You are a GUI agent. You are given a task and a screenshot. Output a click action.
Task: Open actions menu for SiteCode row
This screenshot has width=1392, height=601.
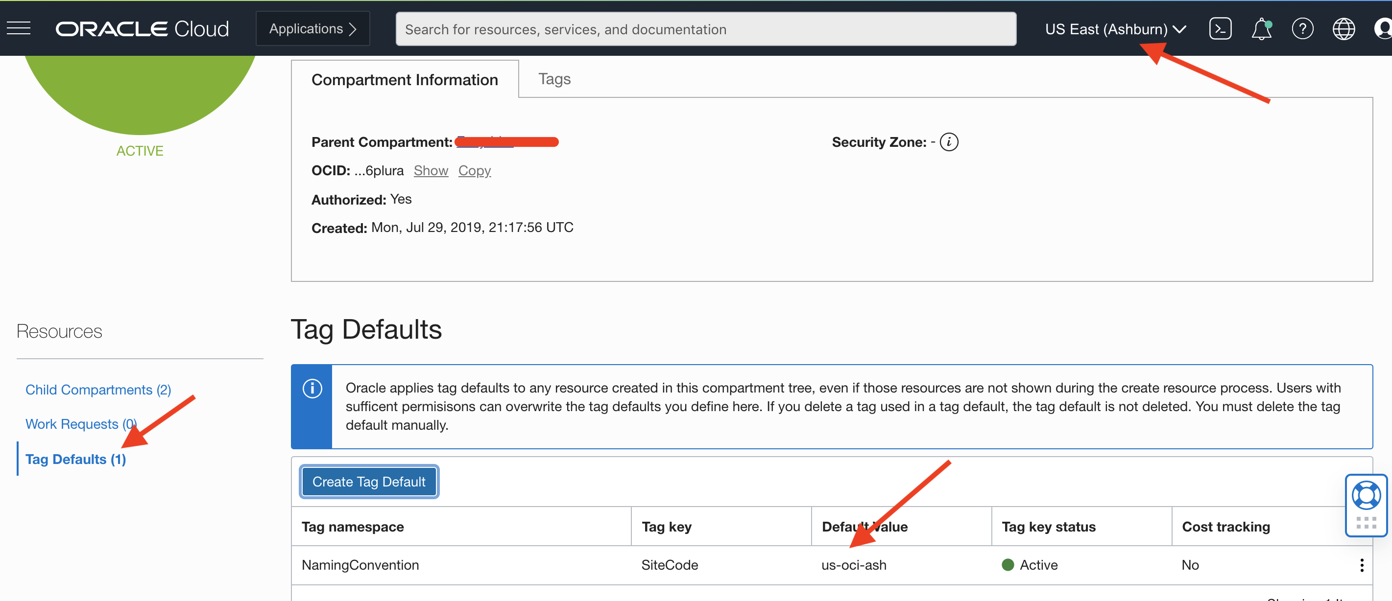point(1361,565)
